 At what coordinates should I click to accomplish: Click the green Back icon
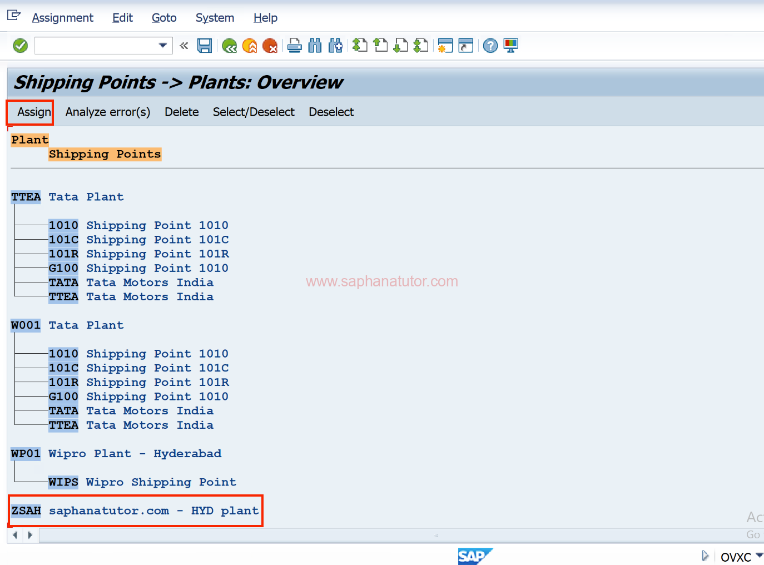click(229, 46)
